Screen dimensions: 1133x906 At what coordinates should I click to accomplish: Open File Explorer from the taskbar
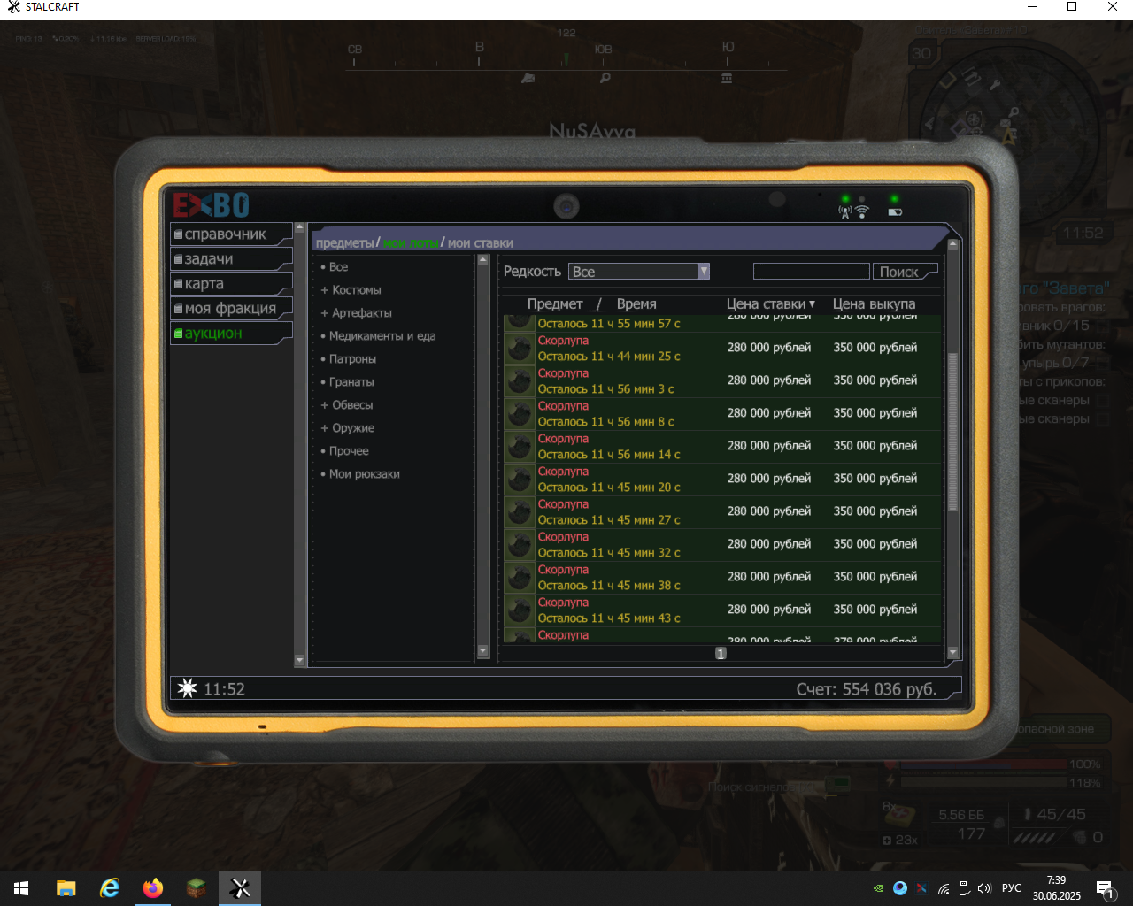coord(66,888)
